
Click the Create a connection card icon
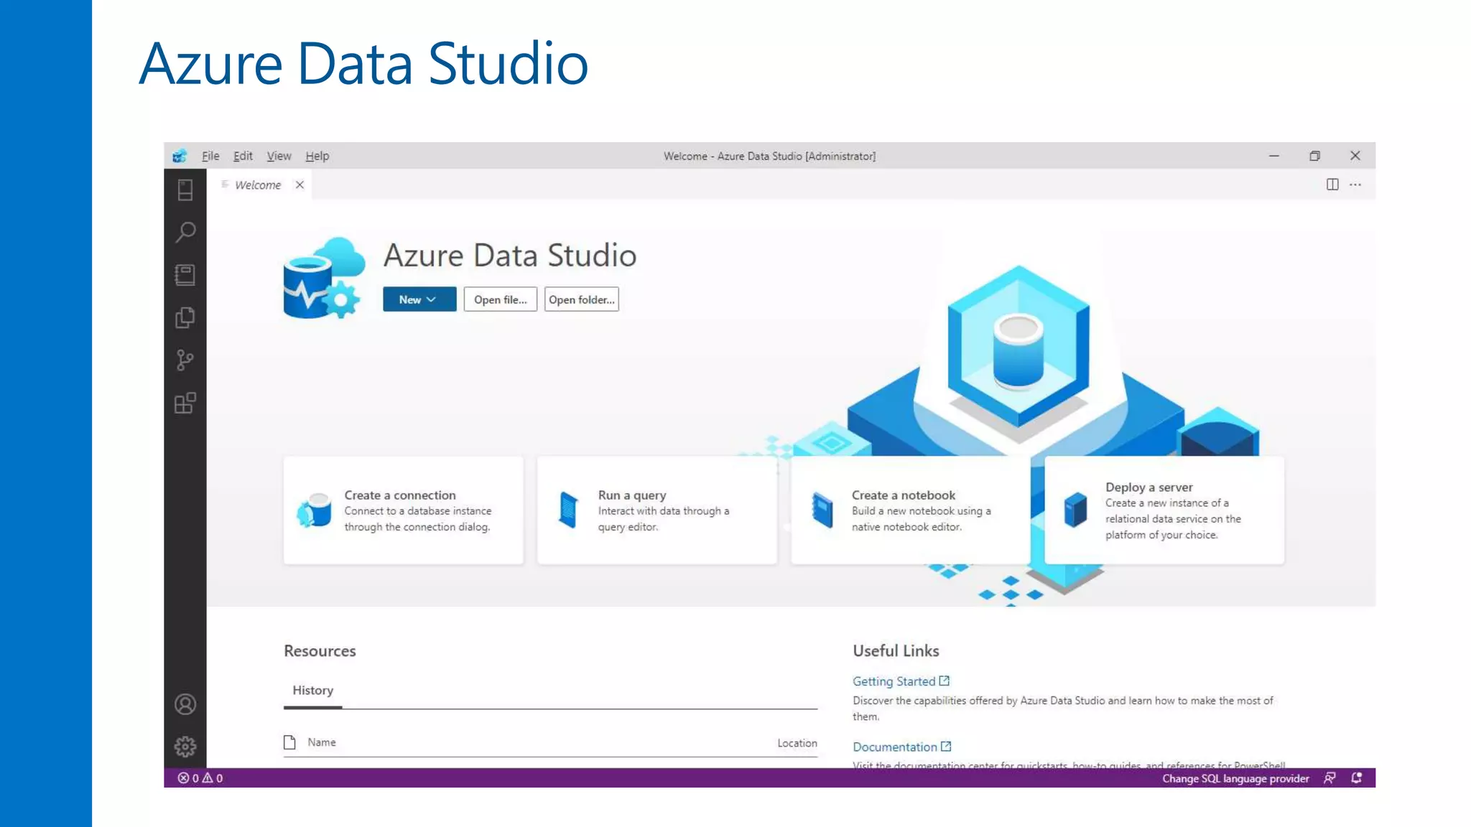click(315, 510)
